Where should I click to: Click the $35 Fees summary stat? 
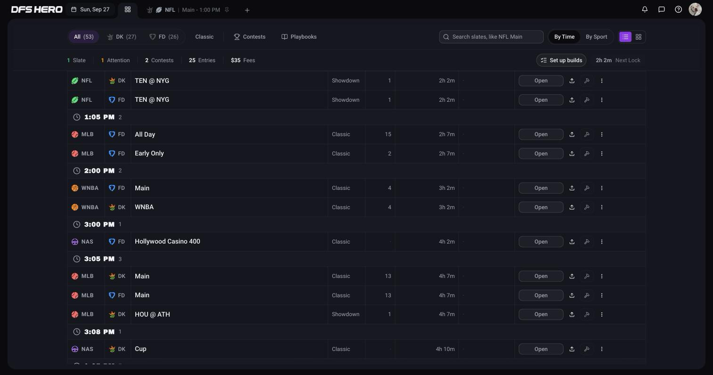click(x=243, y=60)
